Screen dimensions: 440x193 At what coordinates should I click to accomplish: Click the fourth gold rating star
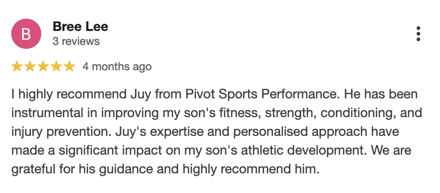click(x=56, y=67)
